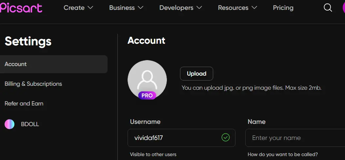345x160 pixels.
Task: Click the Settings heading
Action: click(x=28, y=41)
